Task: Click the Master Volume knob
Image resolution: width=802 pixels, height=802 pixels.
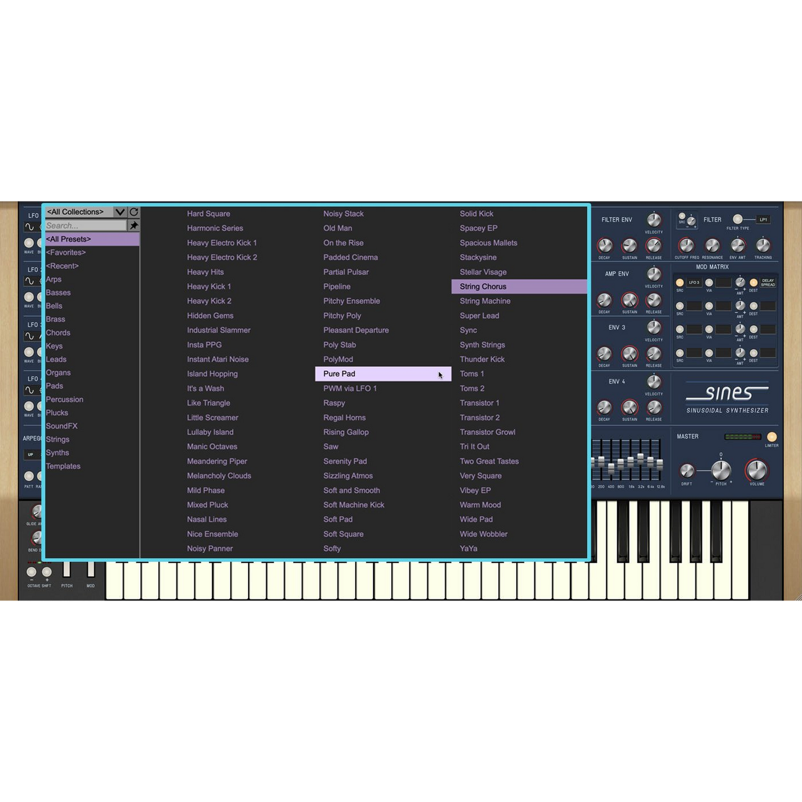Action: (x=756, y=470)
